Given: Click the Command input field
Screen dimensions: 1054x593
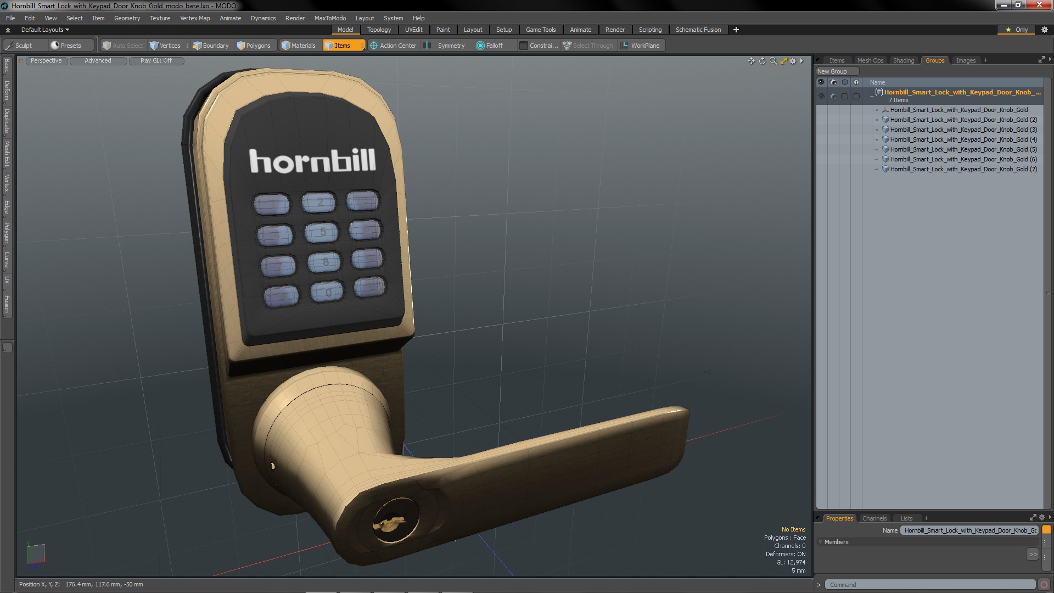Looking at the screenshot, I should (930, 585).
